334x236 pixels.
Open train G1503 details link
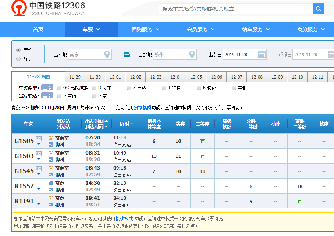(x=24, y=156)
